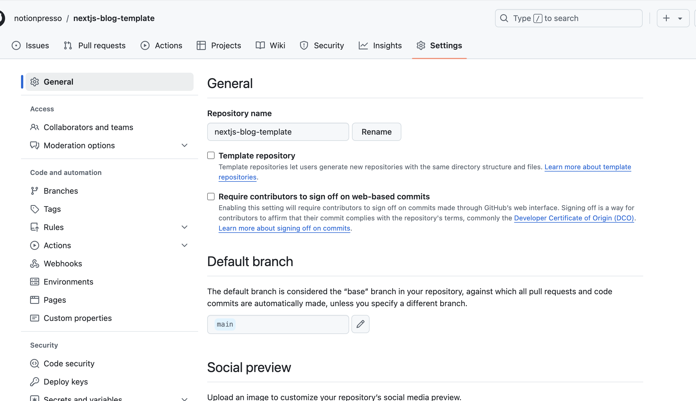
Task: Open create-new dropdown caret
Action: pyautogui.click(x=680, y=19)
